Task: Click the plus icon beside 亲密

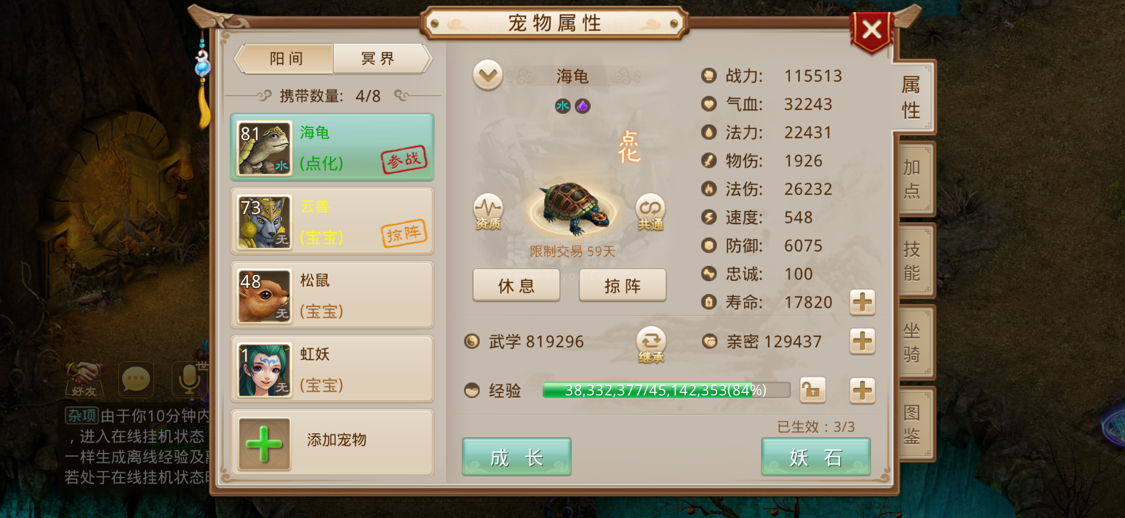Action: tap(862, 341)
